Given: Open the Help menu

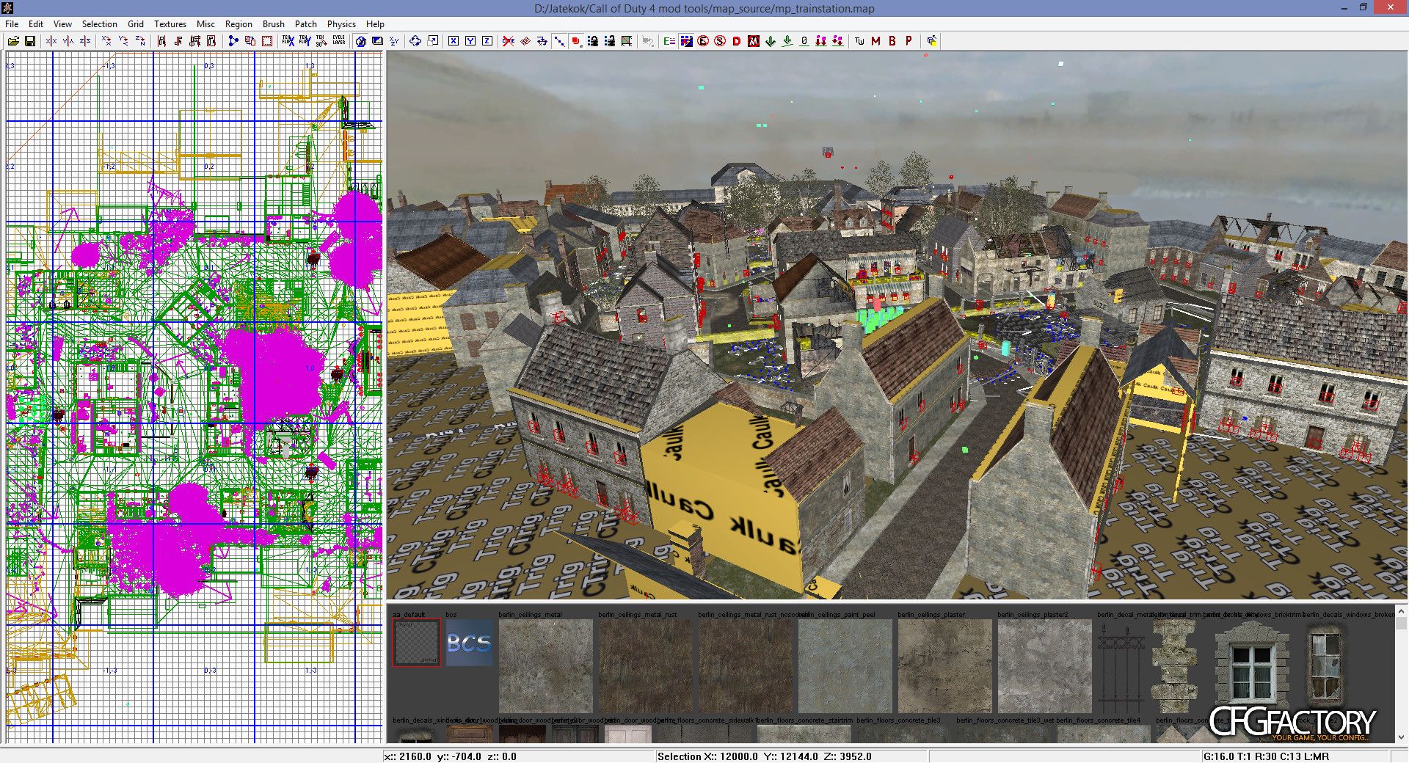Looking at the screenshot, I should click(x=375, y=24).
